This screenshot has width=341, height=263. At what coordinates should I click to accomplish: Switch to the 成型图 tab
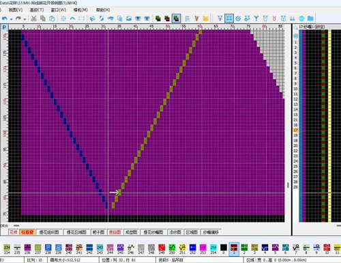(x=131, y=232)
